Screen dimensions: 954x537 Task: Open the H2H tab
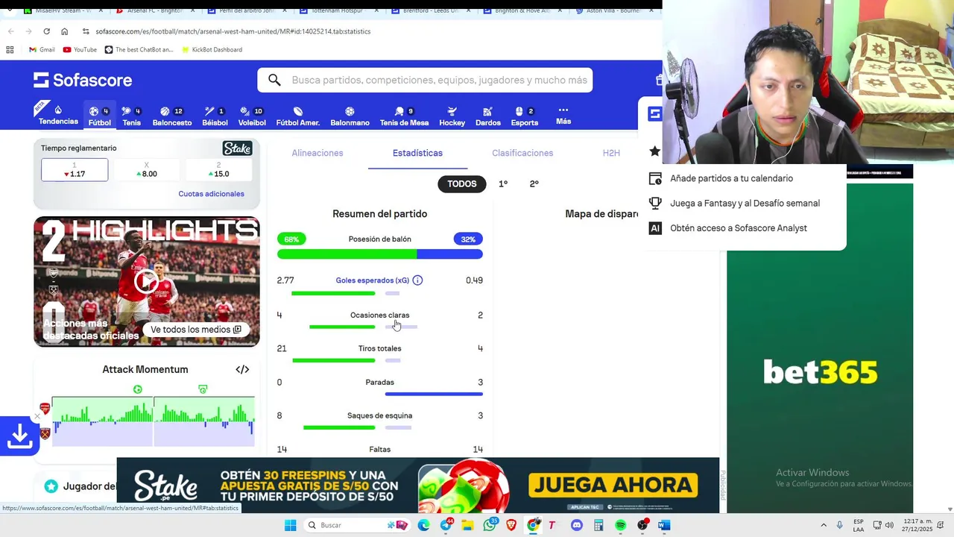coord(611,153)
